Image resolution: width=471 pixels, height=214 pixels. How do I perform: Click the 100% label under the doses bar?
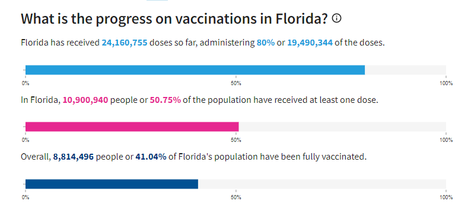coord(446,83)
